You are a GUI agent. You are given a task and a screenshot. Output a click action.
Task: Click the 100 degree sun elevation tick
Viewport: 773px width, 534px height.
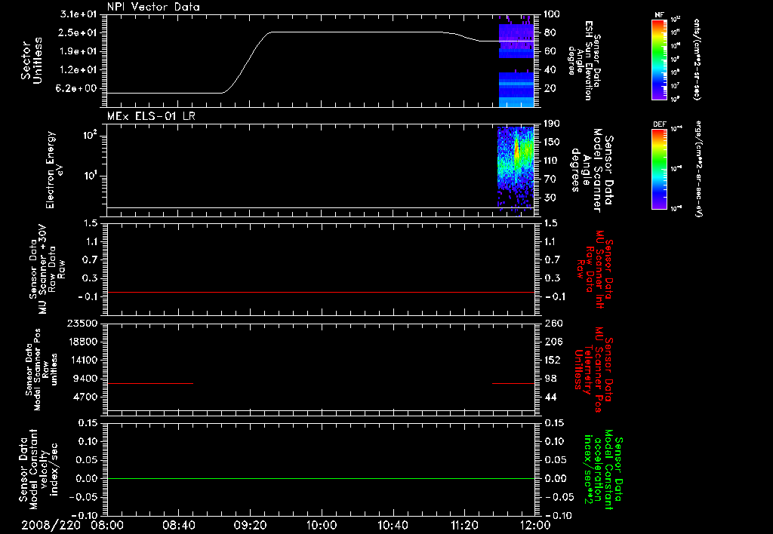tap(552, 14)
